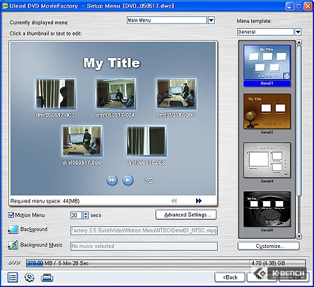Click the 378.00 MB highlighted size text
Screen dimensions: 314x287
click(35, 263)
